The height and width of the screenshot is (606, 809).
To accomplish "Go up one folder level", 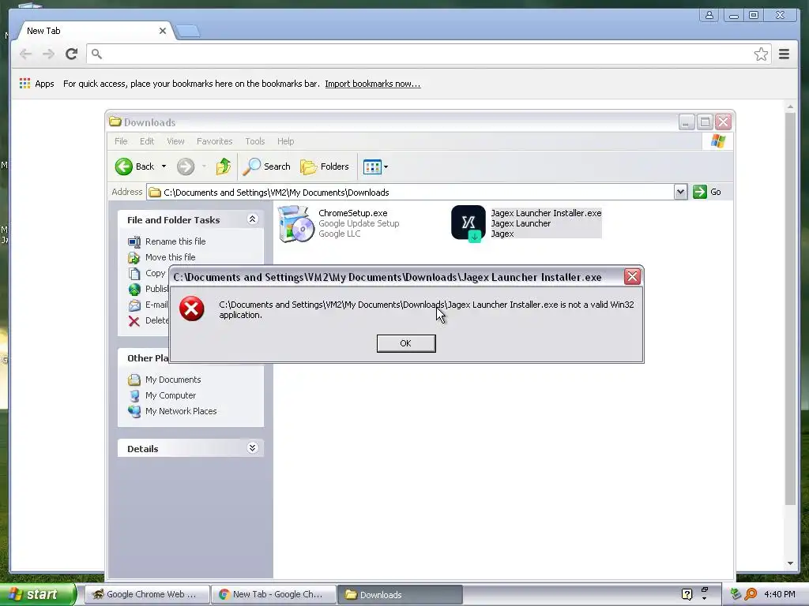I will [x=224, y=166].
